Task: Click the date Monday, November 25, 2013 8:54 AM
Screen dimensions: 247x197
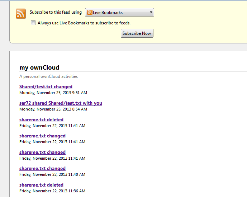Action: [x=53, y=109]
